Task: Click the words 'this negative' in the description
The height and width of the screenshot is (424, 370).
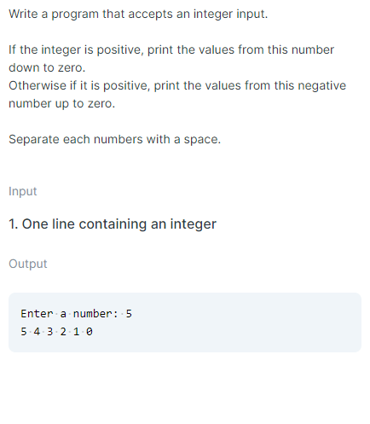Action: (x=310, y=85)
